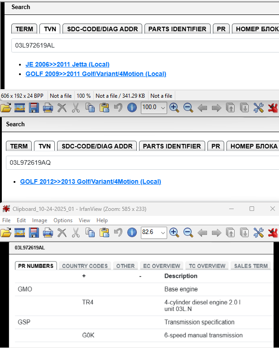Click status bar entry Not a file / 341.29 KB
Viewport: 279px width, 348px height.
[x=120, y=96]
